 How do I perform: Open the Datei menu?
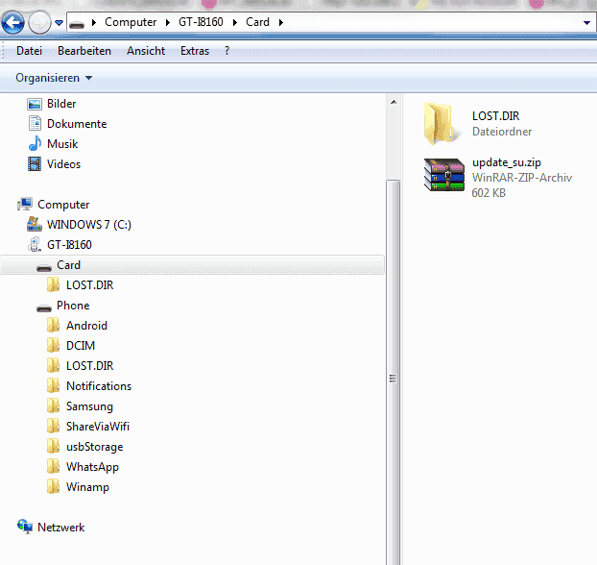click(x=30, y=51)
